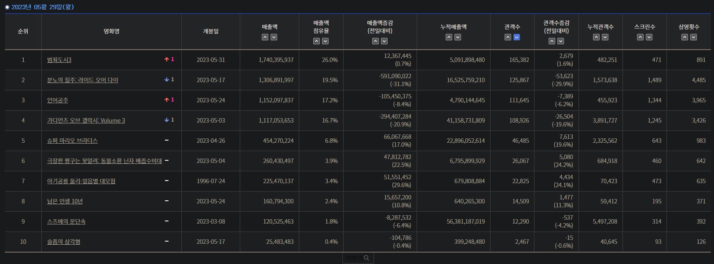Sort 매출액 column descending with down arrow
714x264 pixels.
tap(274, 37)
